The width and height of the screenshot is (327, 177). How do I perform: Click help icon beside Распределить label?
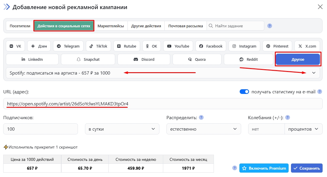[x=201, y=117]
